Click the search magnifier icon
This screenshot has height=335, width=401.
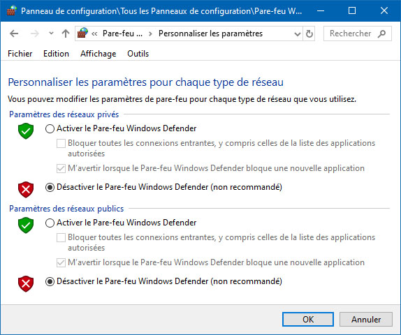(x=382, y=33)
